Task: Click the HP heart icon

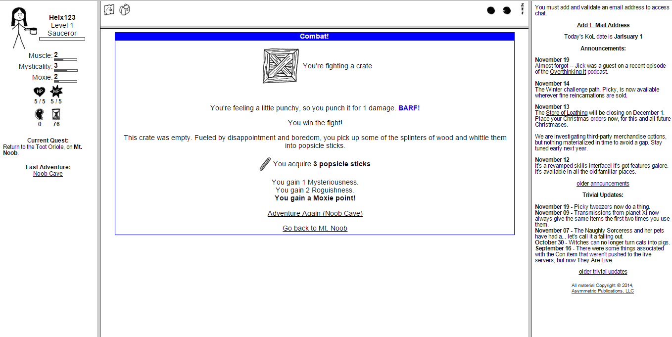Action: tap(40, 92)
